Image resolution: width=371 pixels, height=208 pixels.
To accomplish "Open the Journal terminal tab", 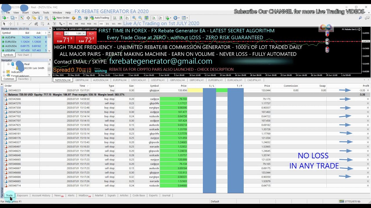I will click(x=166, y=195).
